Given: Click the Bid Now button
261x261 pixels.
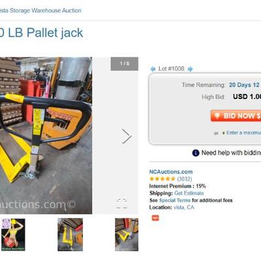Looking at the screenshot, I should (236, 115).
